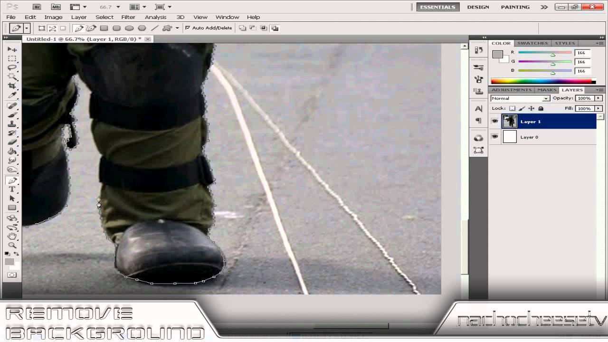Switch to the Painting workspace

point(515,7)
